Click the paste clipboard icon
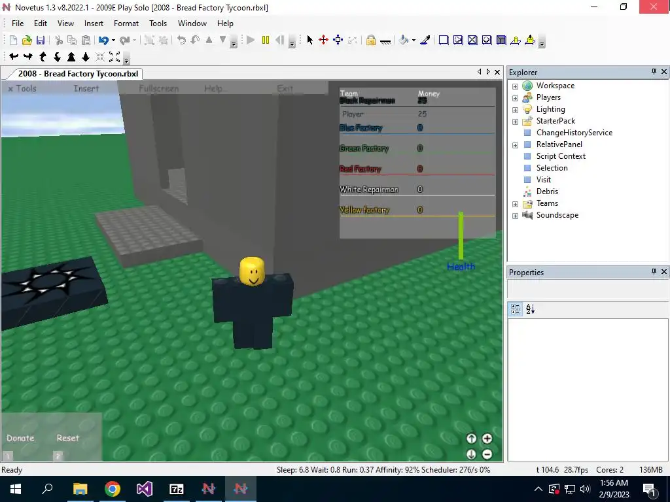Image resolution: width=670 pixels, height=502 pixels. [x=86, y=40]
